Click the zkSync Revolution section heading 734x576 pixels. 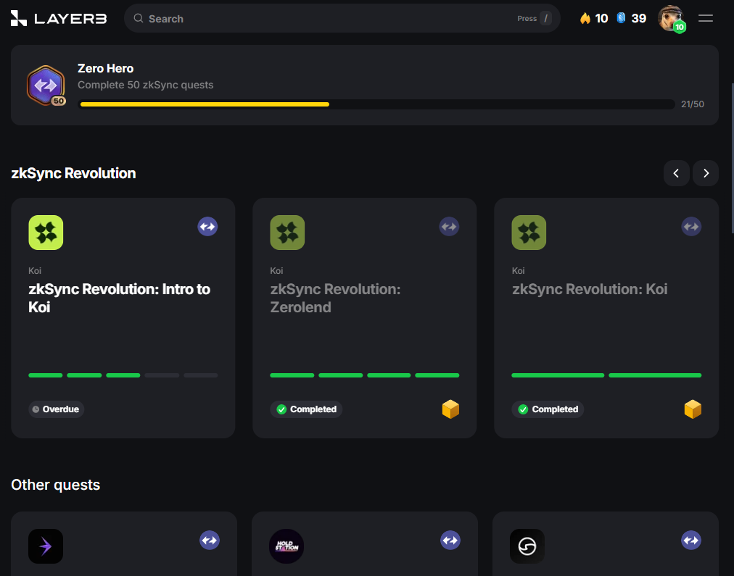click(x=73, y=173)
